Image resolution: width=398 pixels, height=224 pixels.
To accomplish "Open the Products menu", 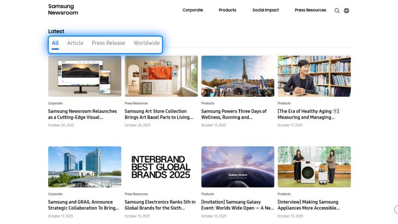I will coord(227,10).
